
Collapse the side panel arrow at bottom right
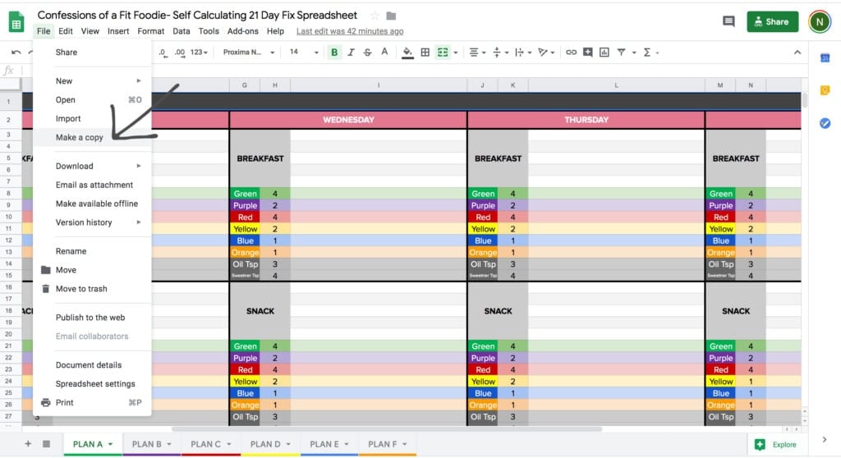tap(825, 440)
